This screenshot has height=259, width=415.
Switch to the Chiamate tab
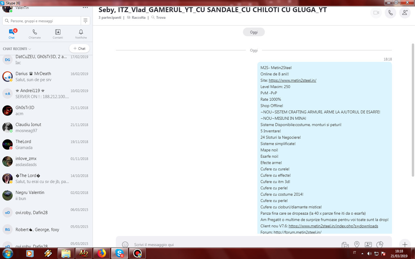tap(34, 34)
